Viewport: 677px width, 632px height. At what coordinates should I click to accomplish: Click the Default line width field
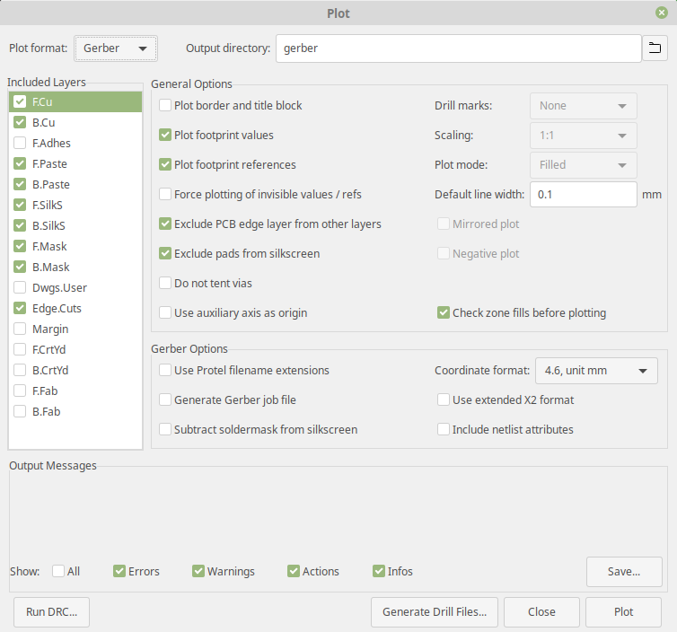click(583, 195)
